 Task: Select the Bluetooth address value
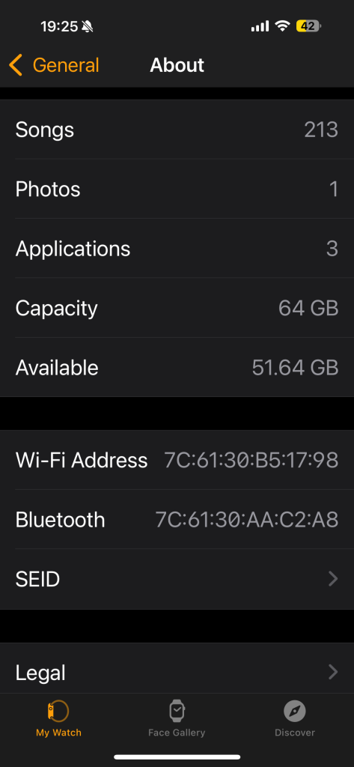coord(247,520)
